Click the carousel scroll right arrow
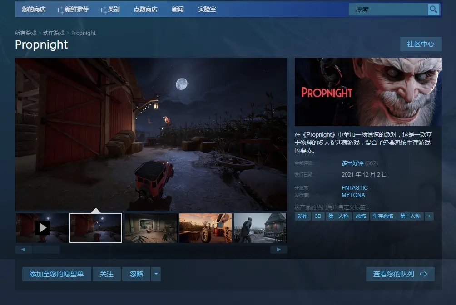The width and height of the screenshot is (456, 305). 278,250
